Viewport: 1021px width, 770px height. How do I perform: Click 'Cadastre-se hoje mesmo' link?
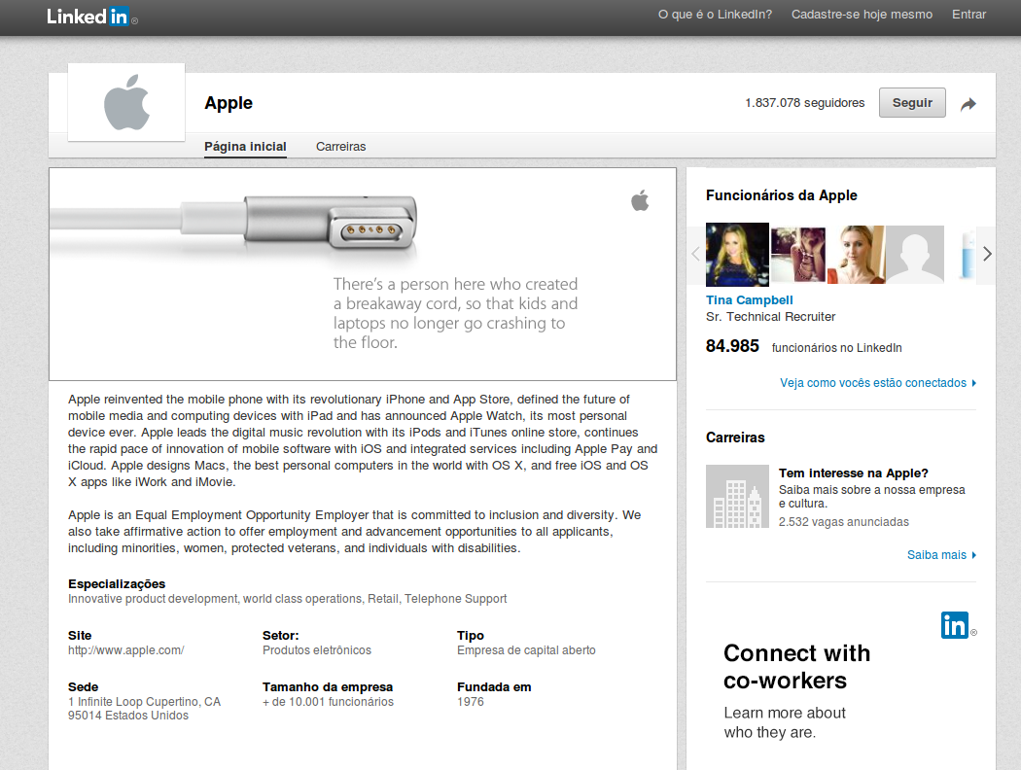863,15
